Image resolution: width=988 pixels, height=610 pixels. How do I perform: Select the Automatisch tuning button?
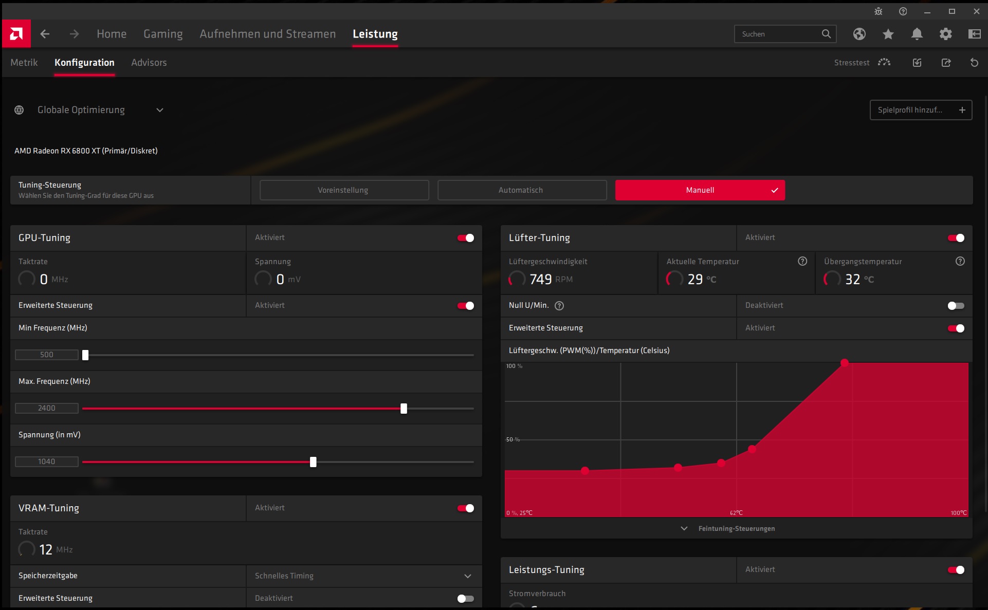(x=522, y=190)
